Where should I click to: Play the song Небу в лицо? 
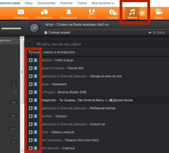[31, 60]
